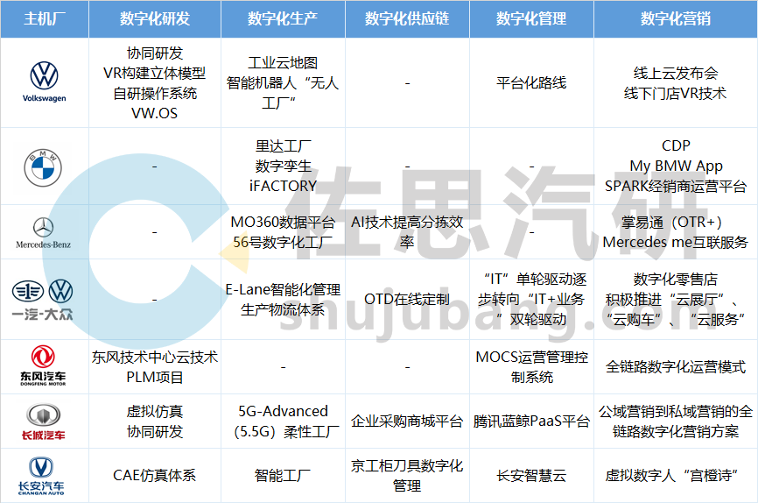Click the 工业云地图 cell

coord(283,82)
